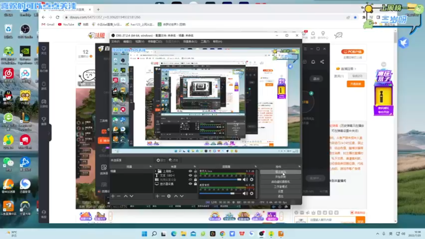425x239 pixels.
Task: Click the share icon in Douyu client
Action: (322, 62)
